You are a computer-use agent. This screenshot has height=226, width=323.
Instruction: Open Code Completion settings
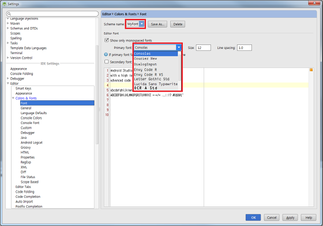pos(28,197)
